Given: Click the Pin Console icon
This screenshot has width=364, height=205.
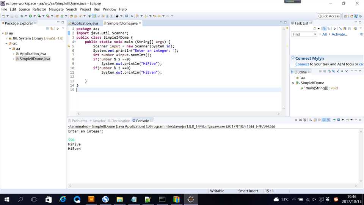Looking at the screenshot, I should tap(334, 120).
